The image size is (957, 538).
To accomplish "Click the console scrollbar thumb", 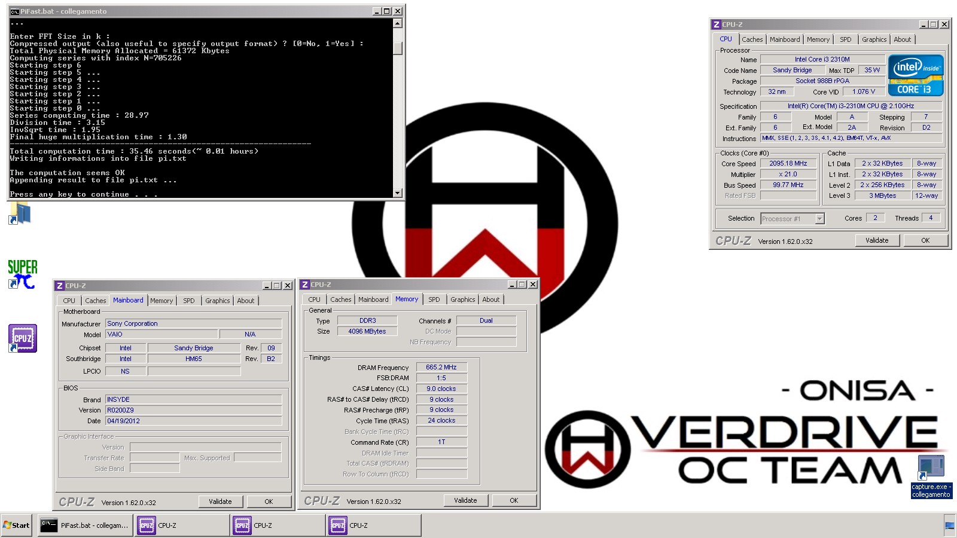I will (x=398, y=48).
